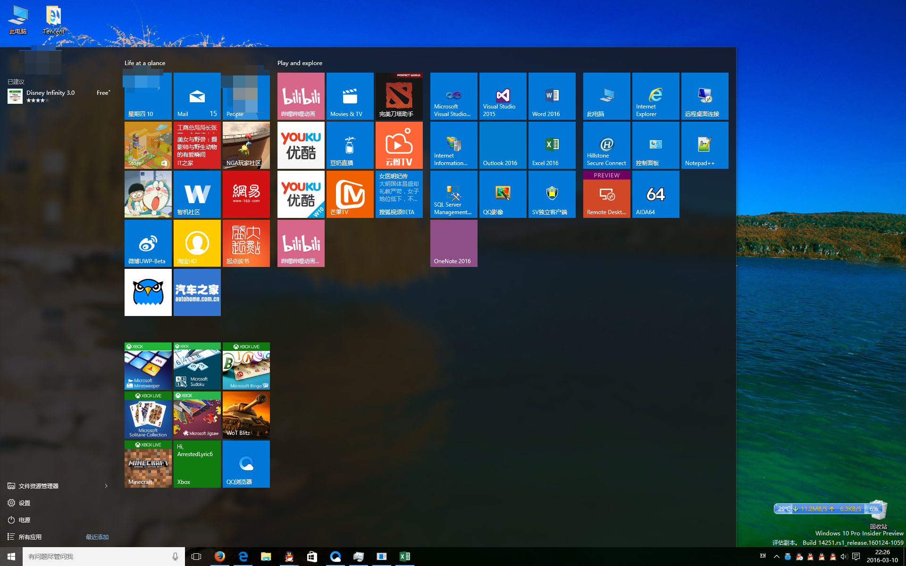Select the Play and explore group header
The height and width of the screenshot is (566, 906).
click(x=300, y=63)
